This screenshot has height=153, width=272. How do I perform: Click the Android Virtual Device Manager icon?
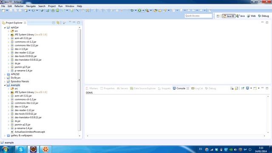57,11
